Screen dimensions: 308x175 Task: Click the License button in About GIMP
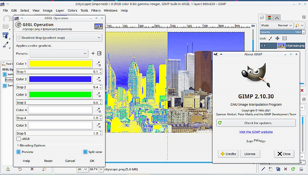coord(250,154)
